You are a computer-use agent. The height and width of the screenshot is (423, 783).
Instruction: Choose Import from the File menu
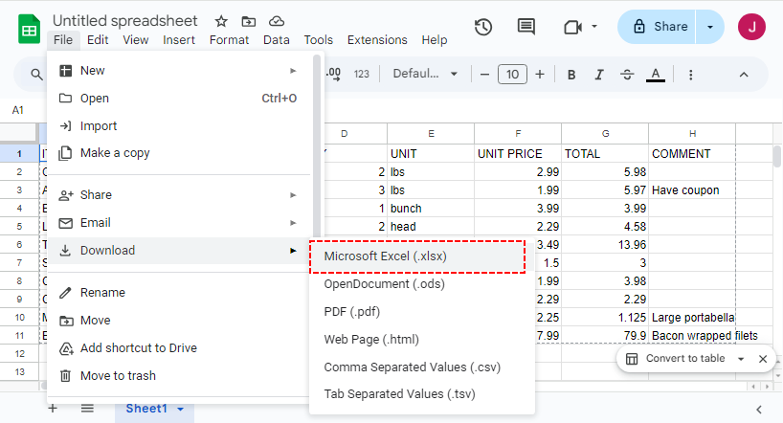180,126
